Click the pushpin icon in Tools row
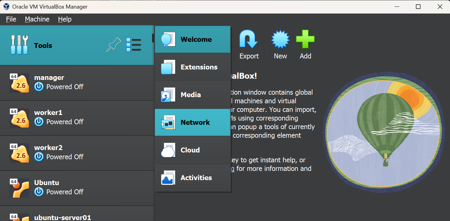 point(113,45)
